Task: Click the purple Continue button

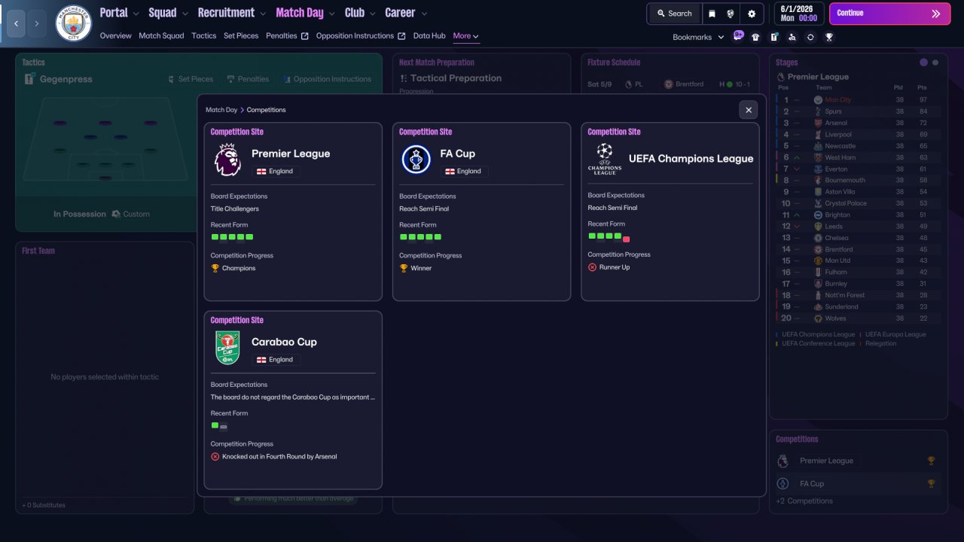Action: tap(889, 14)
